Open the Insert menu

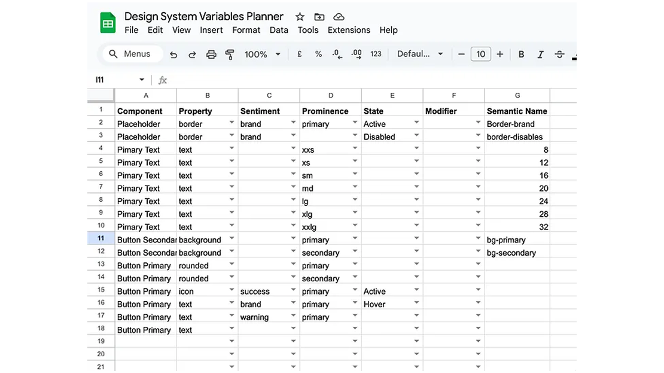pos(211,30)
